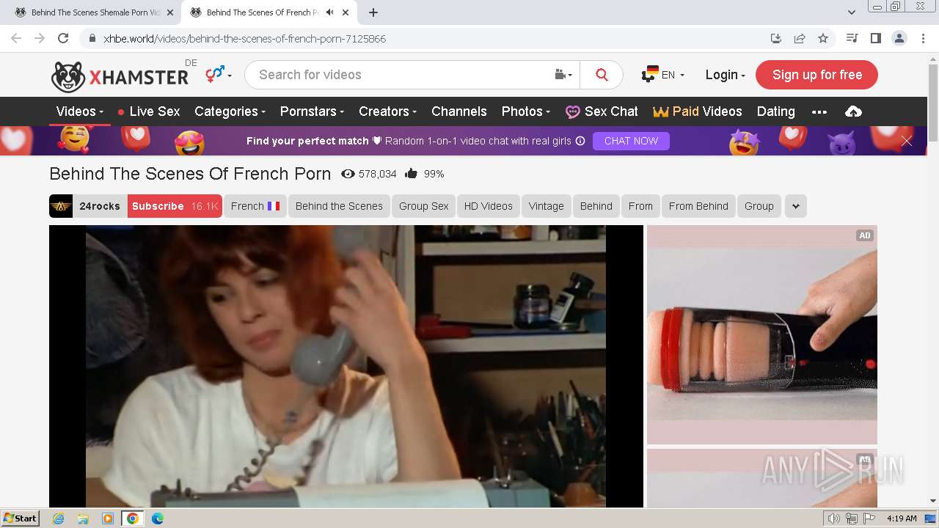The width and height of the screenshot is (939, 528).
Task: Expand more tags chevron
Action: pyautogui.click(x=796, y=206)
